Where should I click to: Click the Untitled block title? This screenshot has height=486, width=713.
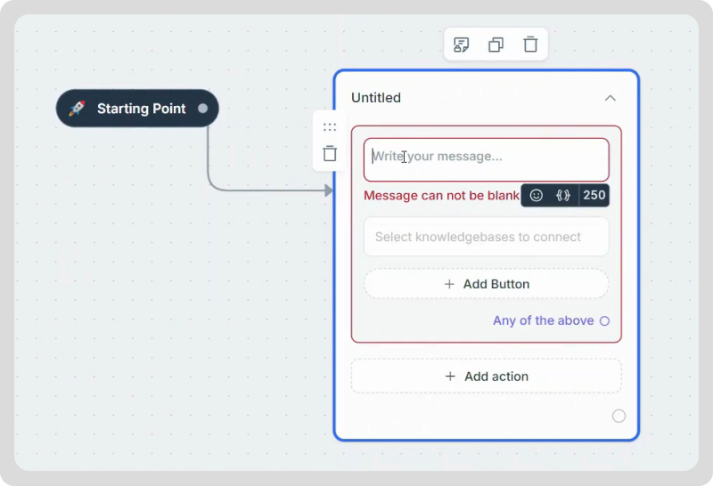(x=376, y=98)
